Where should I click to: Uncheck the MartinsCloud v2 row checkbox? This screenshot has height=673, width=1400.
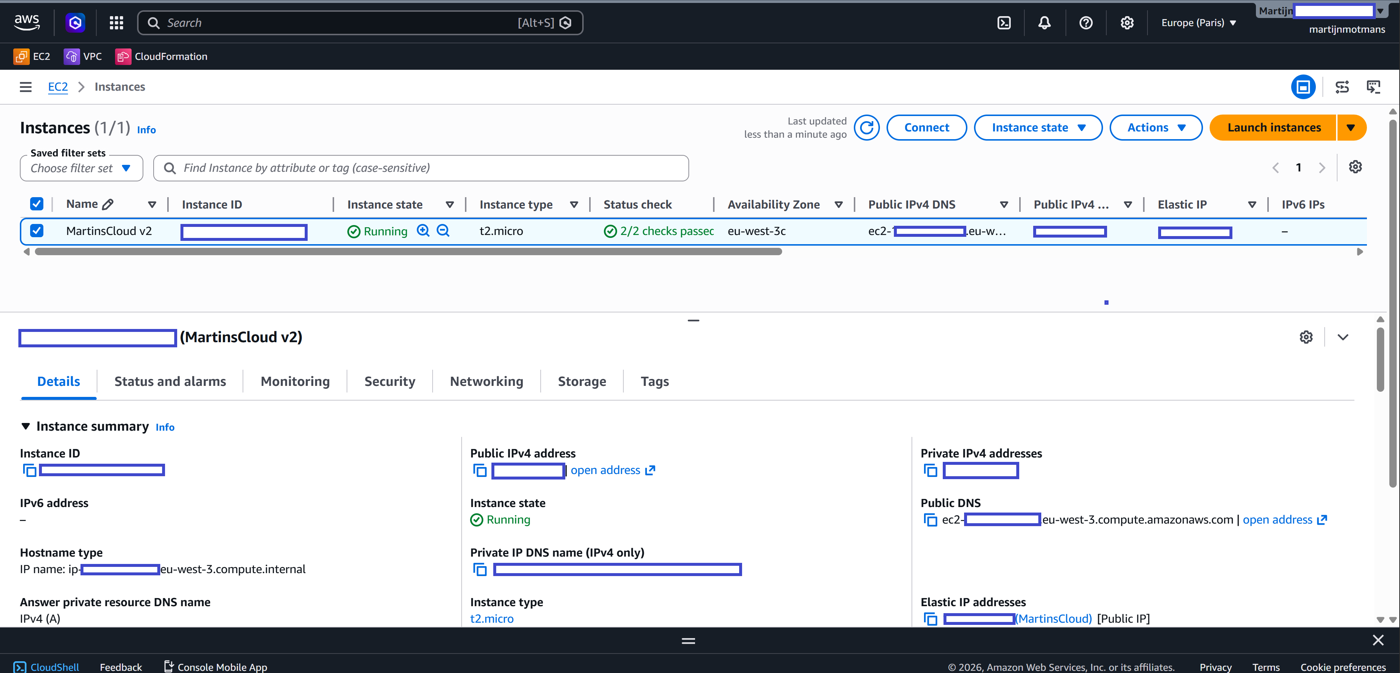(x=36, y=231)
